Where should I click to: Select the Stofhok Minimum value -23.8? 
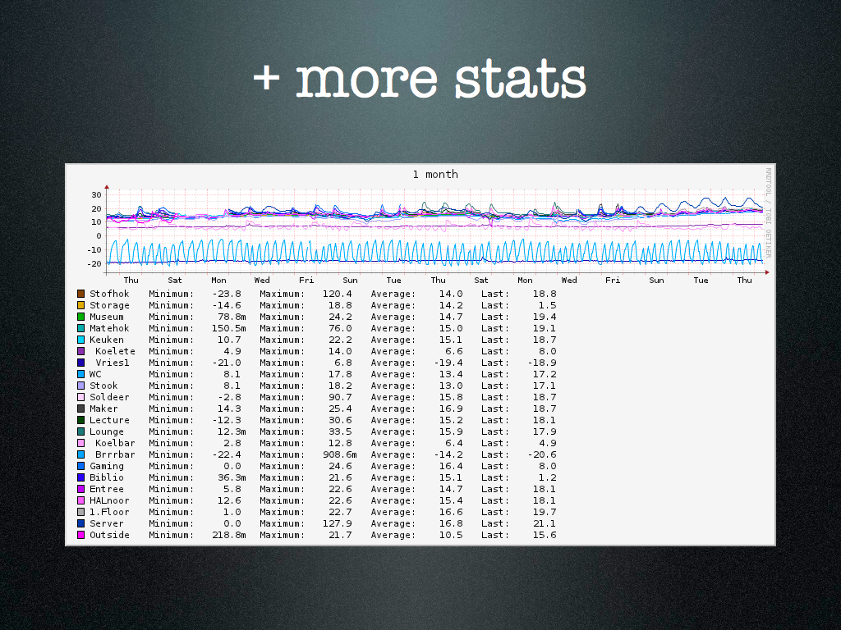tap(226, 294)
